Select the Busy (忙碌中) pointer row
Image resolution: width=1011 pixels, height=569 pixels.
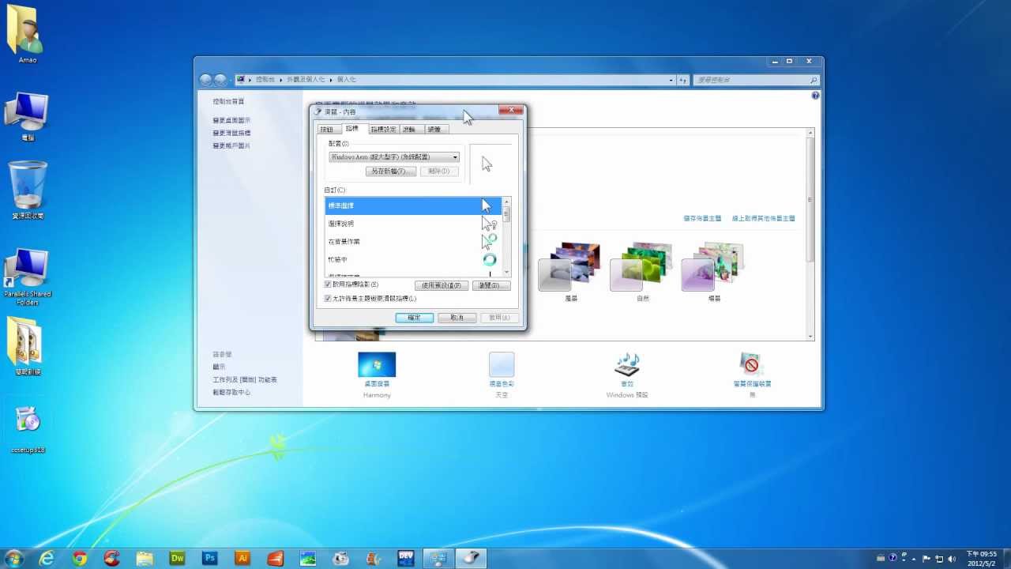413,260
